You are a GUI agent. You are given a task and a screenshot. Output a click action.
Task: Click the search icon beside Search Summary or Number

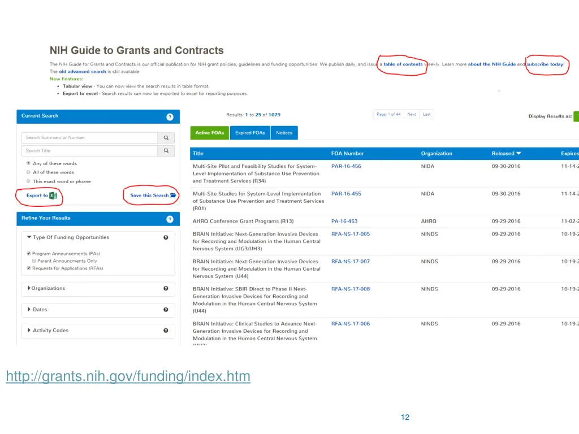[x=166, y=138]
